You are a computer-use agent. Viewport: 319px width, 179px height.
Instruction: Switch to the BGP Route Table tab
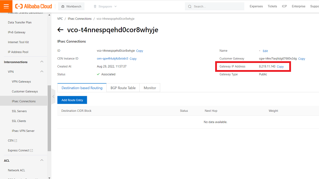(123, 88)
